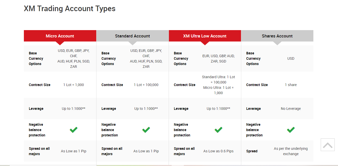Click Standard Account 'Negative balance protection' label
The image size is (338, 166).
pyautogui.click(x=110, y=130)
